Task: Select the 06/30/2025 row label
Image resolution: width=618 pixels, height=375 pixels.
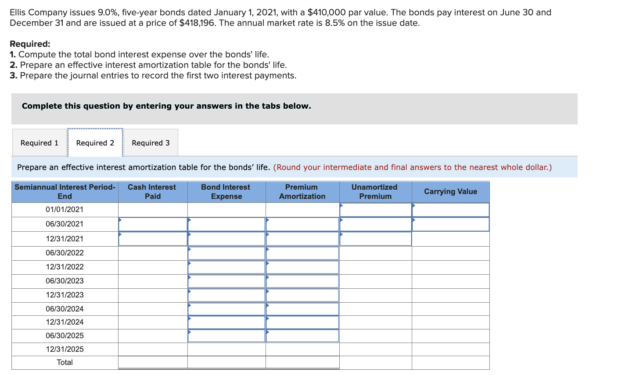Action: (x=65, y=336)
